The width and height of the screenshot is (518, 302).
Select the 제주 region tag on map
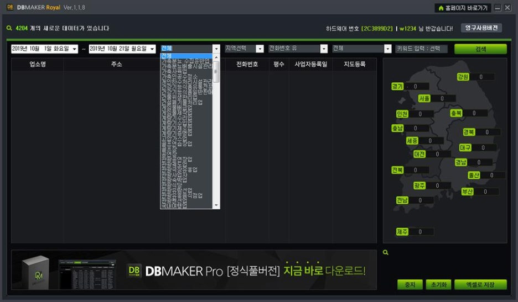402,232
